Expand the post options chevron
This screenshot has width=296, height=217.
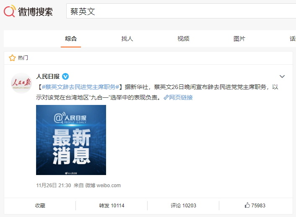[x=282, y=76]
